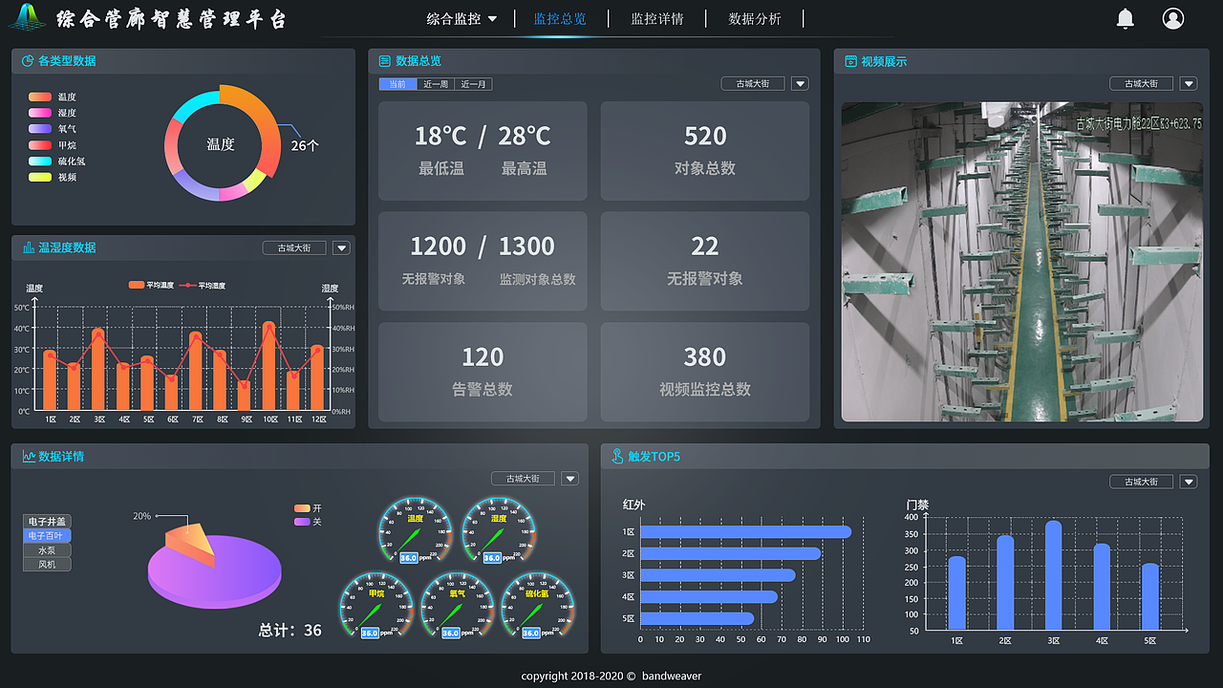Toggle the 氧气 legend entry
Viewport: 1223px width, 688px height.
53,128
